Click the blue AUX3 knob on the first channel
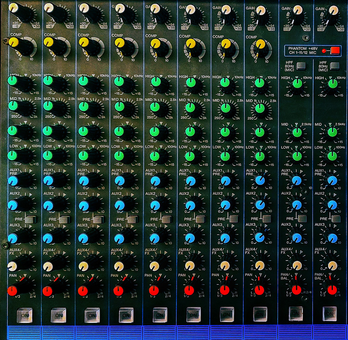This screenshot has width=348, height=340. coord(13,239)
